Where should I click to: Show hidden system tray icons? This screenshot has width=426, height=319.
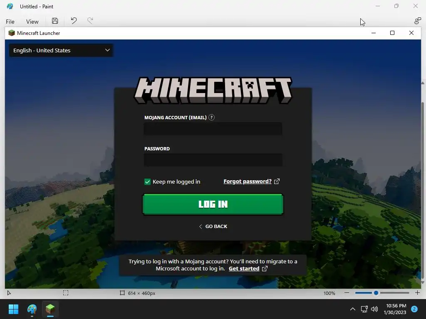(353, 309)
